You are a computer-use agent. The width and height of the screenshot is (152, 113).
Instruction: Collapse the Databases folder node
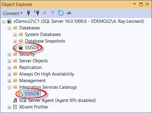9,28
